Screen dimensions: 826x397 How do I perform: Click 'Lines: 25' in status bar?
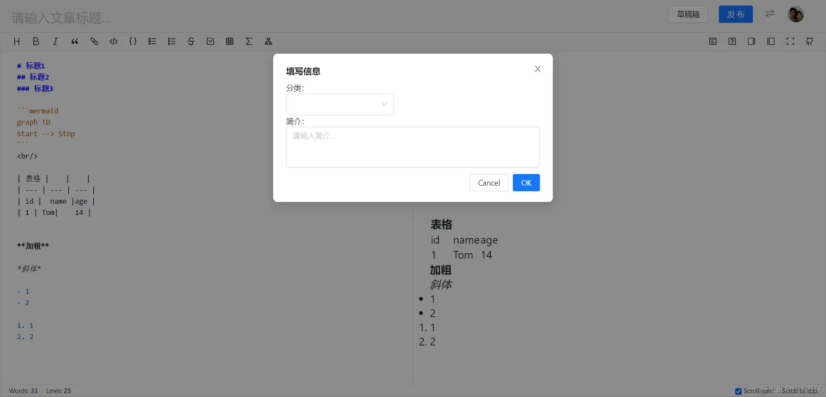coord(59,391)
